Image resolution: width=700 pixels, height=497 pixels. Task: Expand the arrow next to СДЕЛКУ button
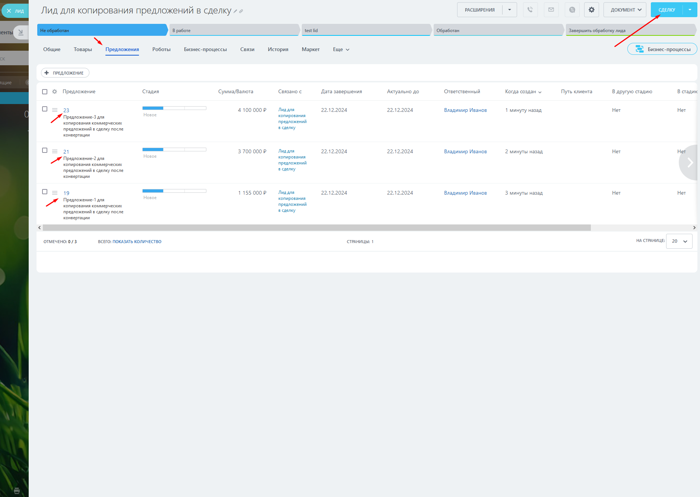coord(690,10)
